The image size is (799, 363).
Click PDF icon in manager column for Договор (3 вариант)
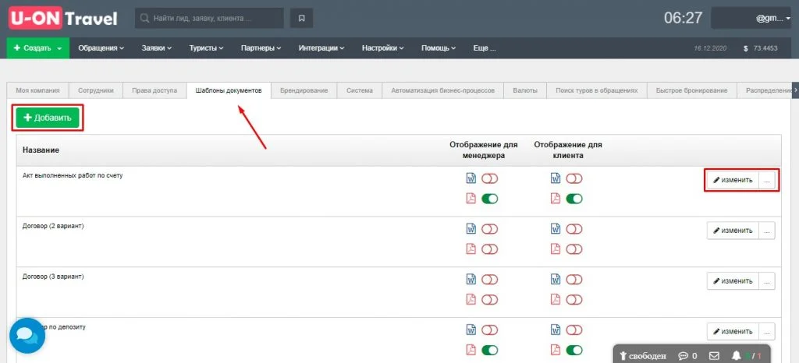click(471, 299)
